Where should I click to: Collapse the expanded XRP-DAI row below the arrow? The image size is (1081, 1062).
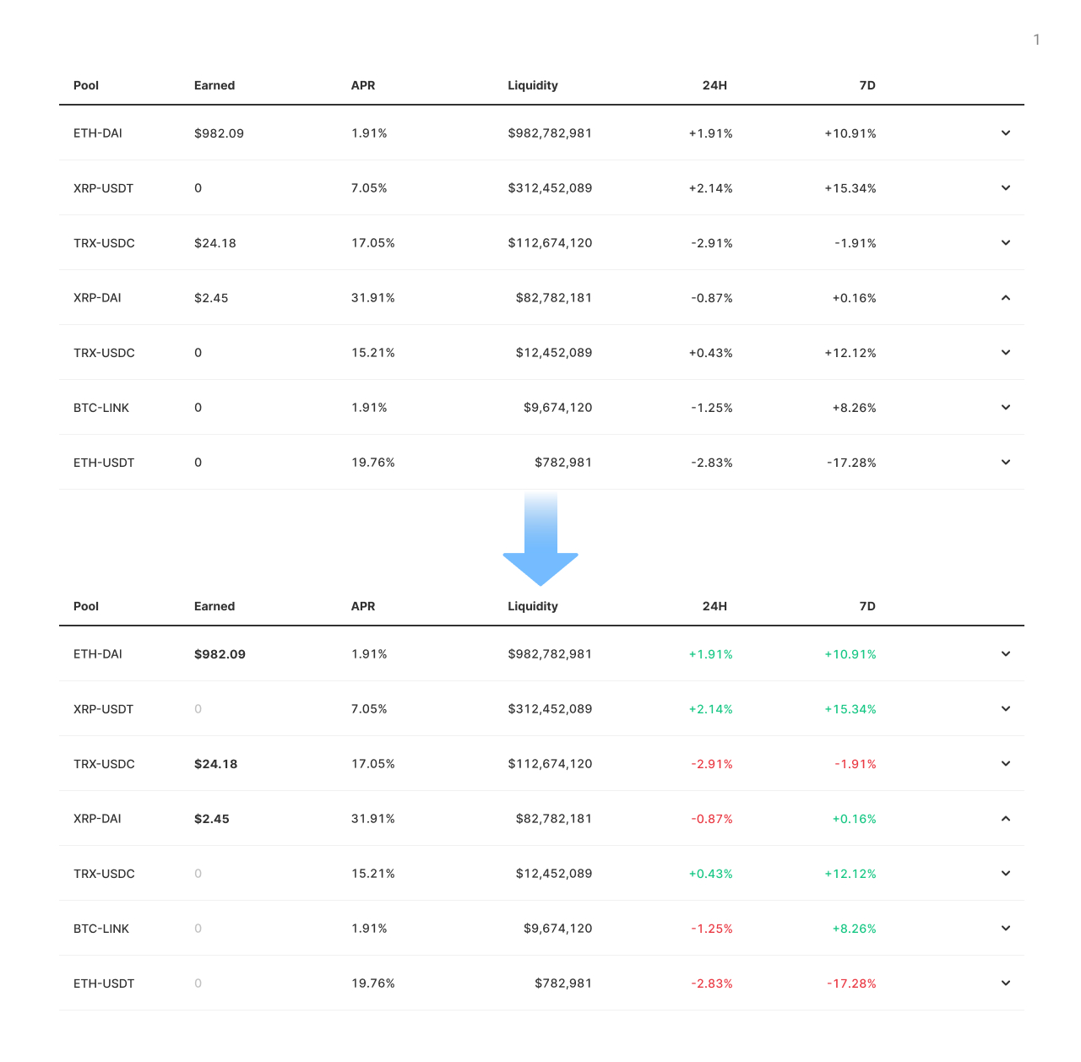(x=1005, y=819)
